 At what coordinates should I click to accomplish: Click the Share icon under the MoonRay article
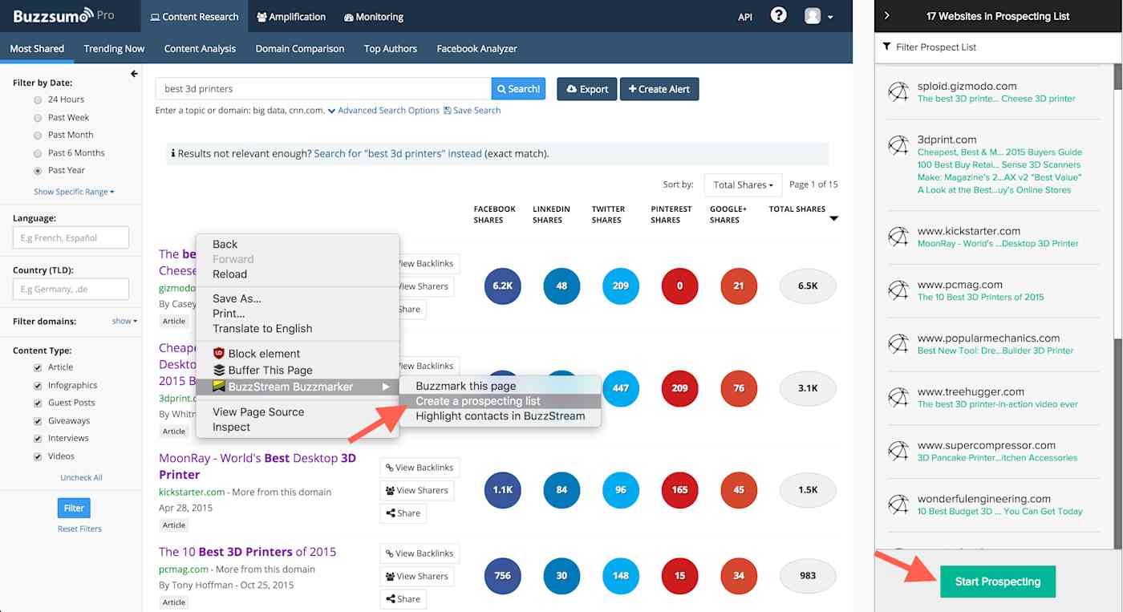click(x=391, y=513)
